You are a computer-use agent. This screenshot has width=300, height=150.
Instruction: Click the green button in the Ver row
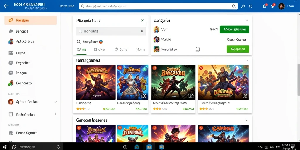pyautogui.click(x=234, y=30)
